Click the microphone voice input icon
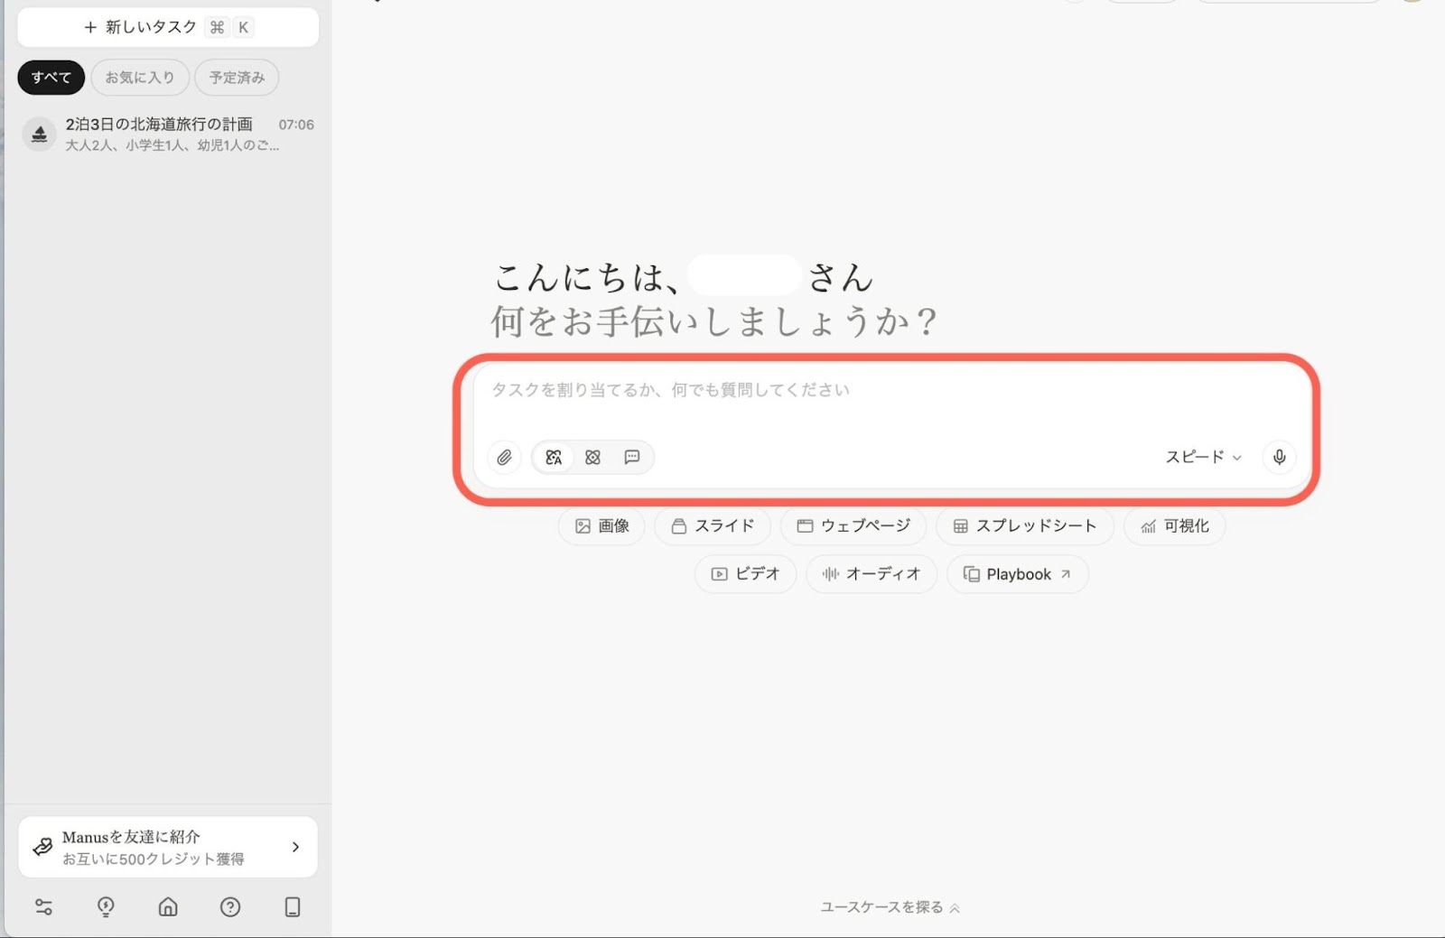 click(x=1279, y=457)
